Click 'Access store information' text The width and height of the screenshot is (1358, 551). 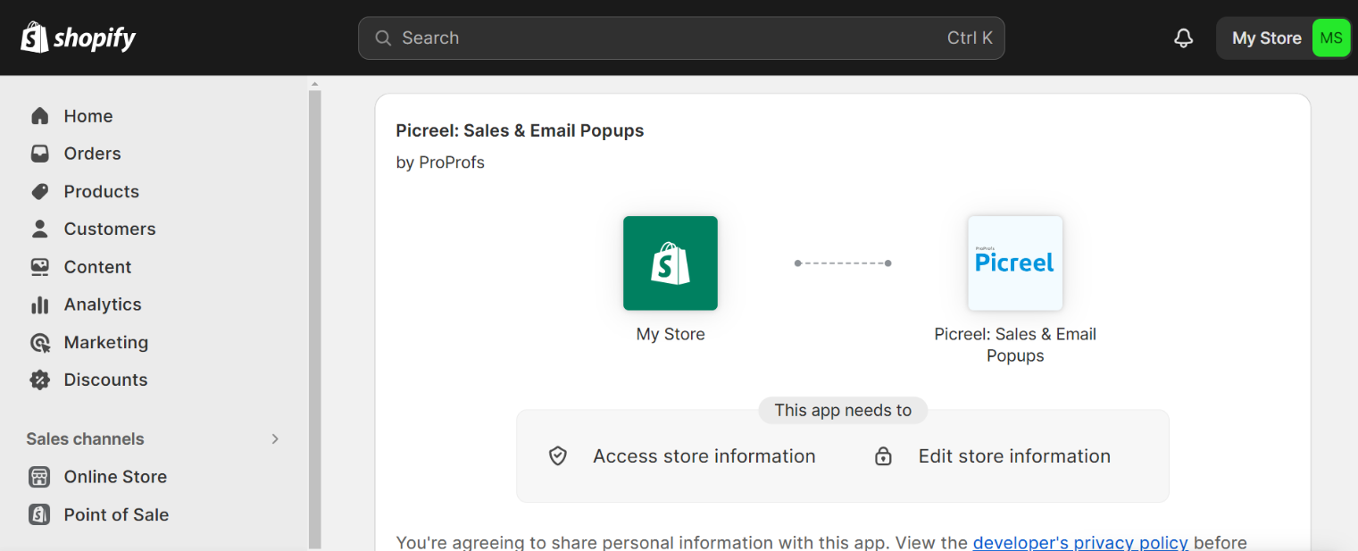(704, 456)
